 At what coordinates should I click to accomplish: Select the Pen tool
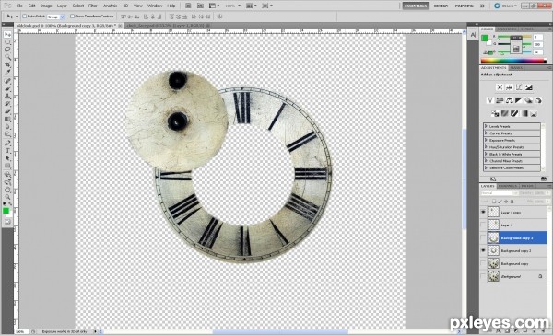pos(7,144)
